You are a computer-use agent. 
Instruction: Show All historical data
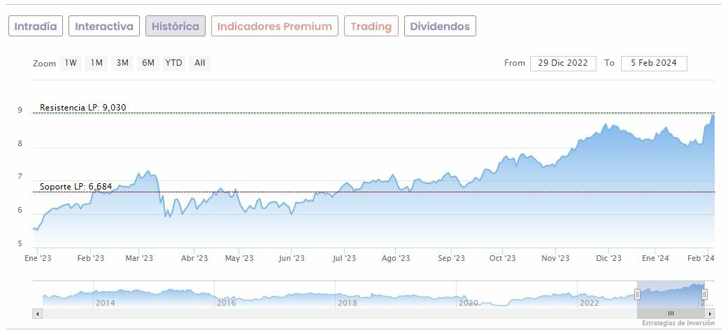(200, 63)
